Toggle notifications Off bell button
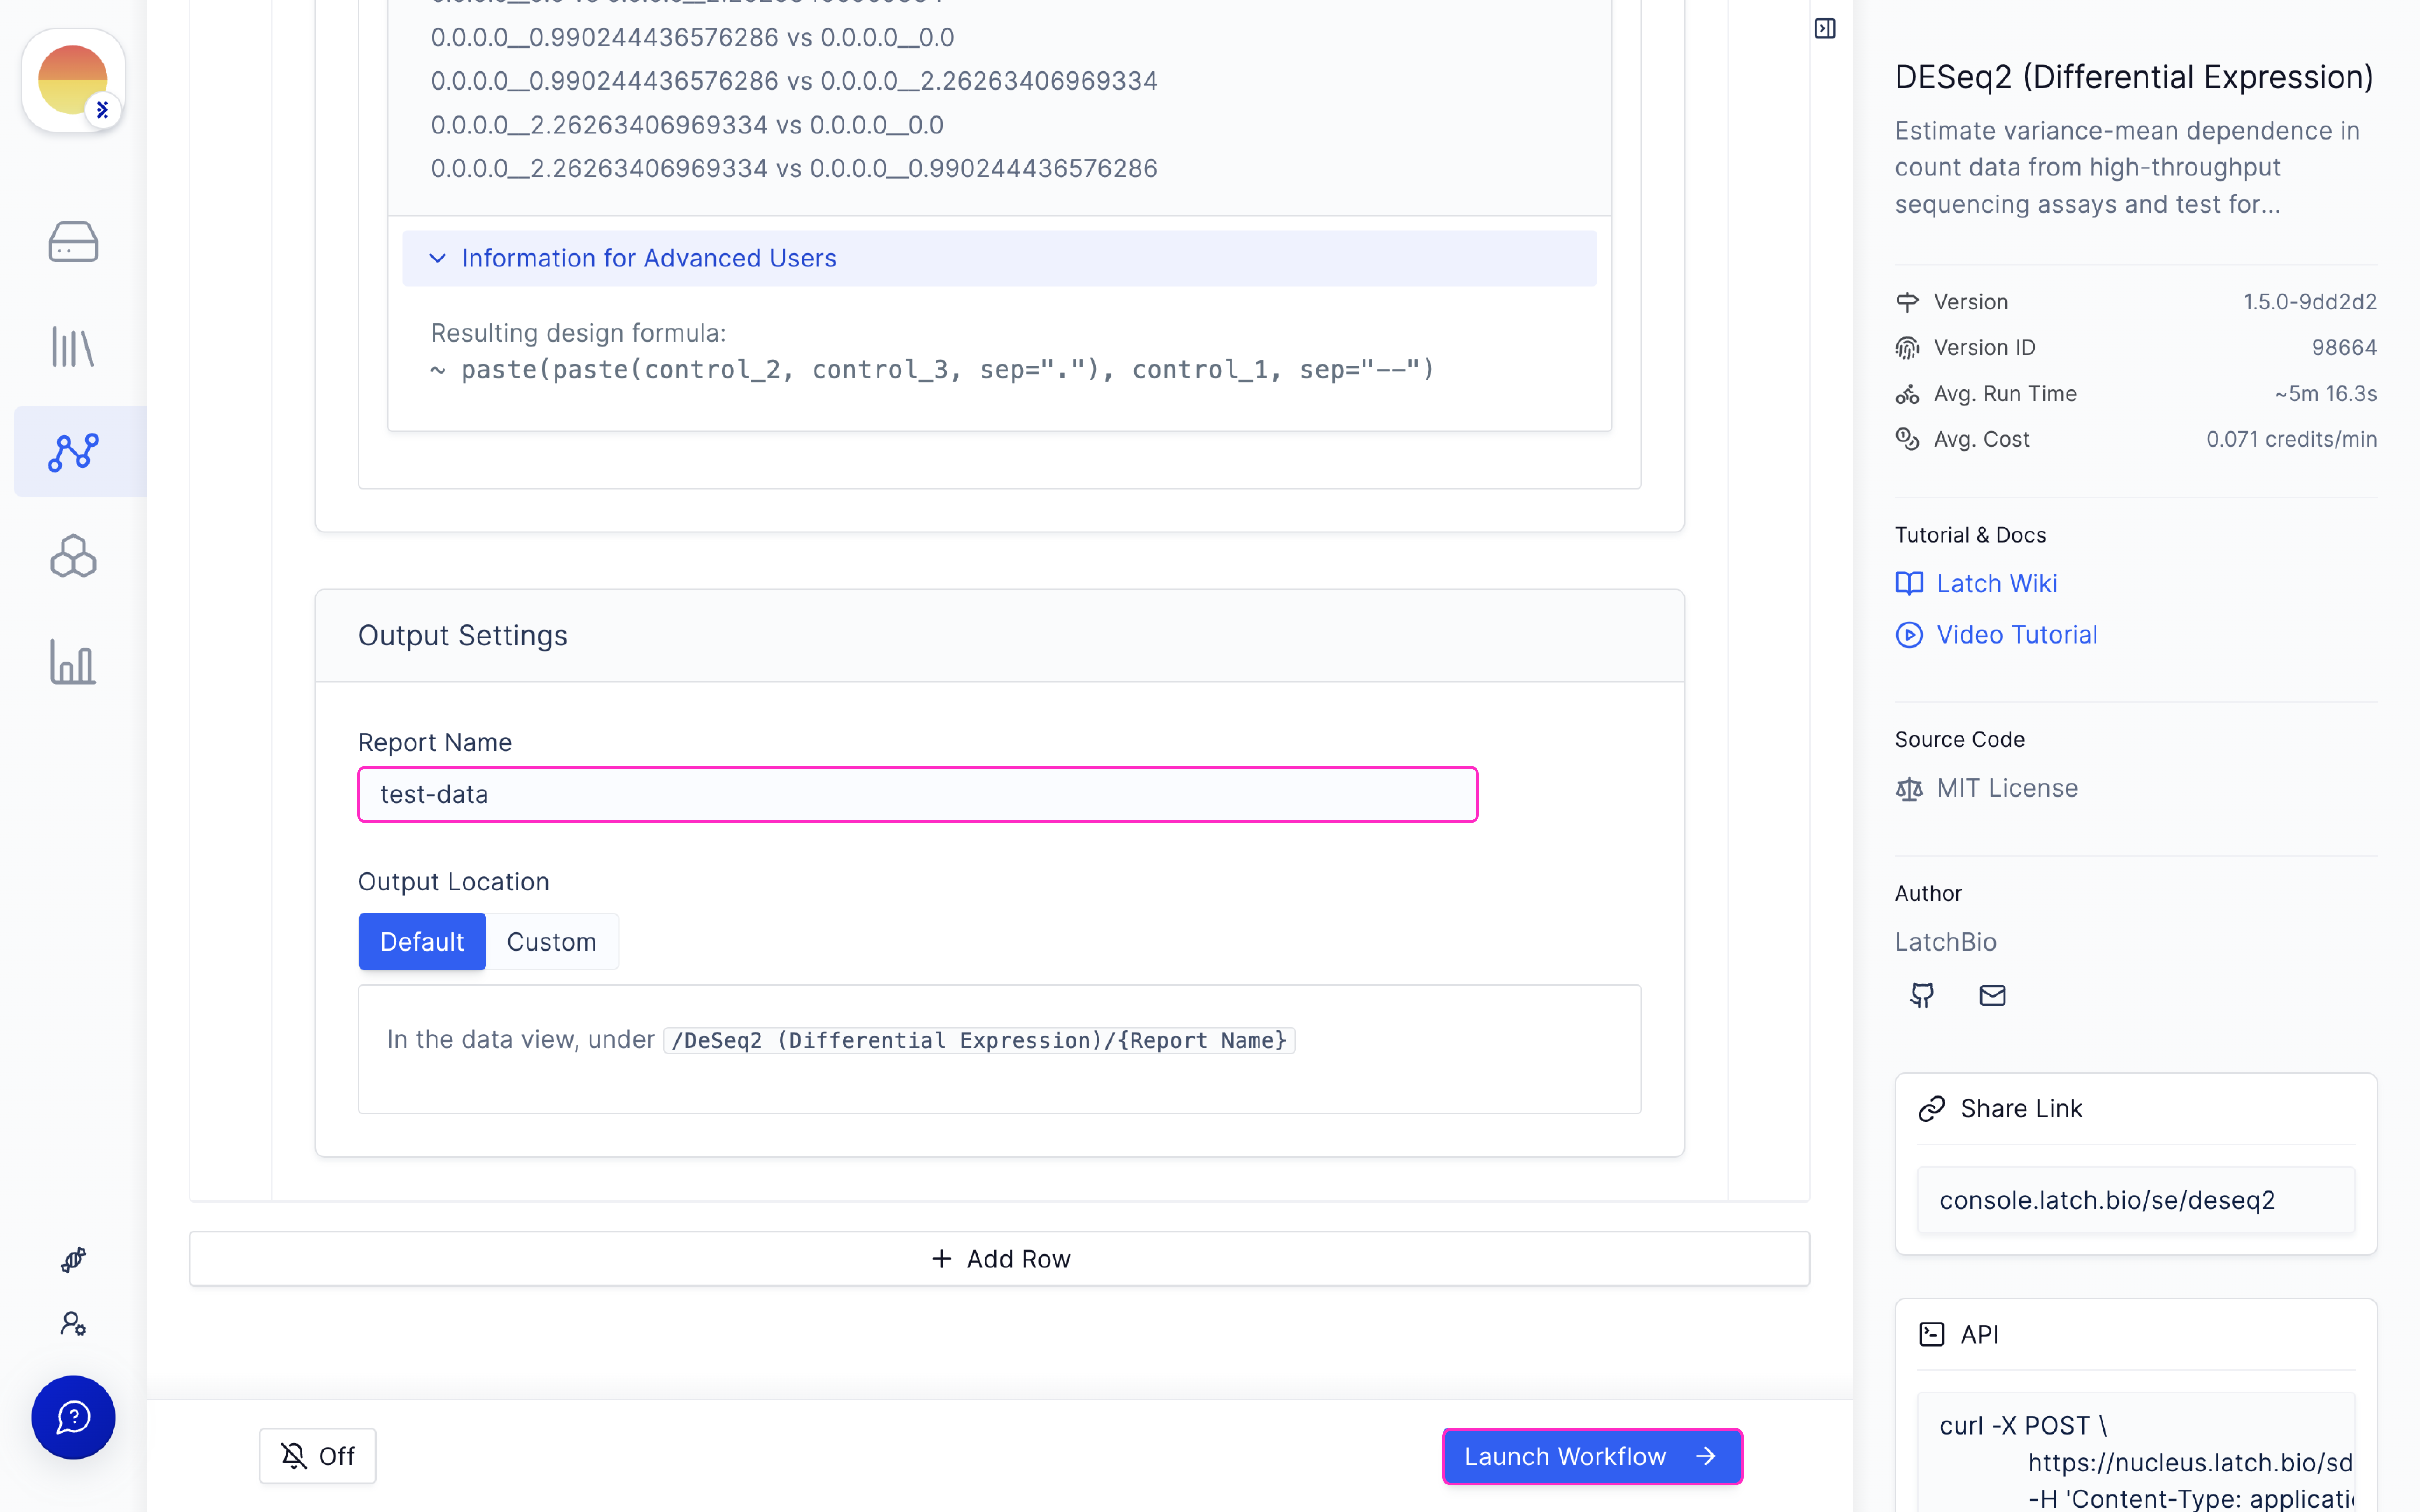This screenshot has height=1512, width=2420. point(318,1456)
